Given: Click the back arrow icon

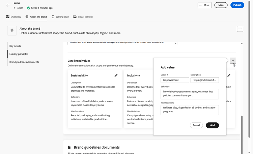Looking at the screenshot, I should pos(8,5).
